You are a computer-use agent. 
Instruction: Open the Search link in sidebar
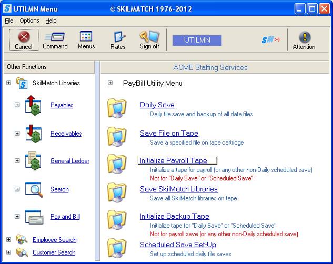pyautogui.click(x=59, y=189)
